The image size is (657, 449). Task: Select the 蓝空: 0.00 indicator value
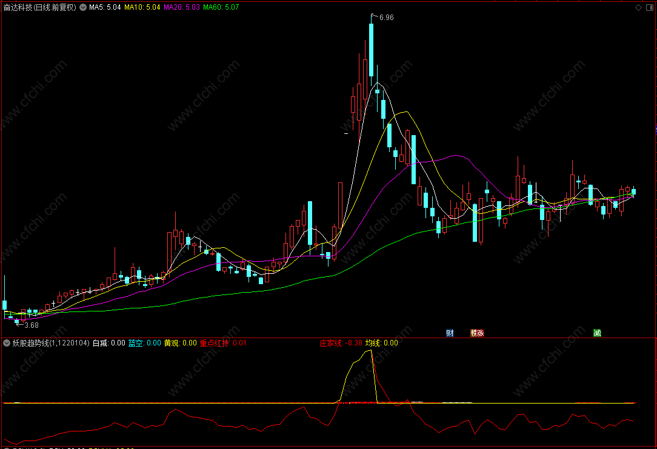pyautogui.click(x=145, y=343)
